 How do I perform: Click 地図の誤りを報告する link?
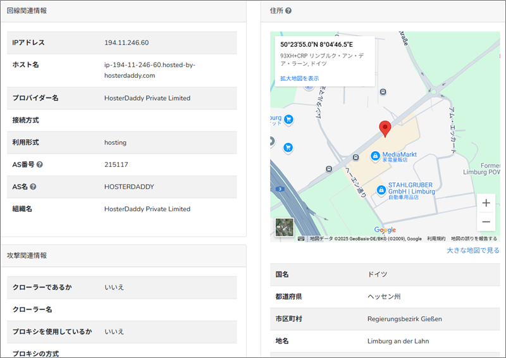click(x=474, y=238)
